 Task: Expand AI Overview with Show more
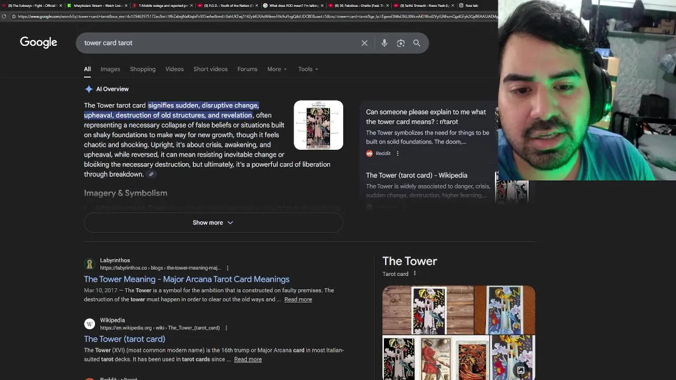coord(213,223)
